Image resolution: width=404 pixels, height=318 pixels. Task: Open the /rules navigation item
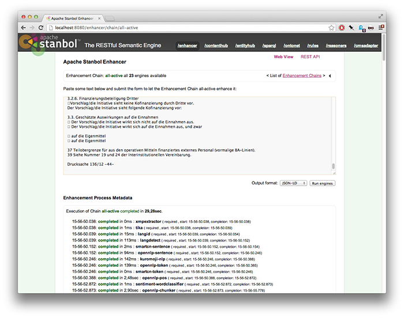coord(313,46)
